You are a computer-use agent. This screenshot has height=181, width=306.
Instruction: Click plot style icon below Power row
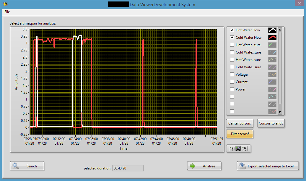click(x=272, y=96)
